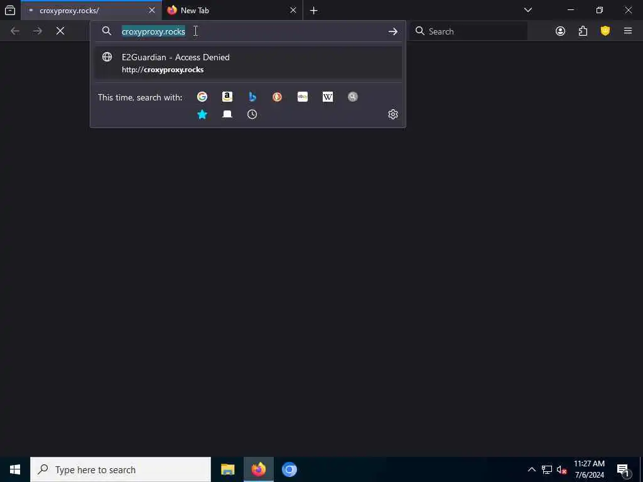Click the taskbar Type here to search box
This screenshot has width=643, height=482.
[x=121, y=469]
